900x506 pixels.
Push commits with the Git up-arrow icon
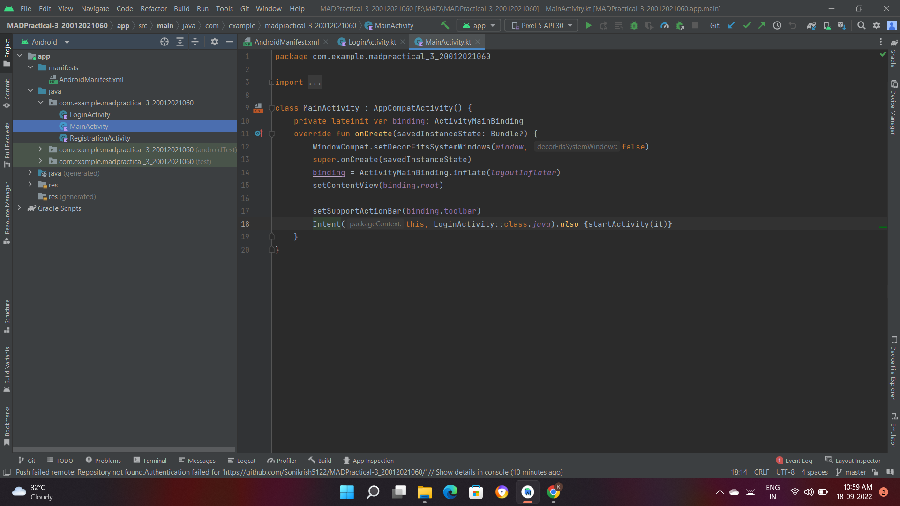pos(762,25)
